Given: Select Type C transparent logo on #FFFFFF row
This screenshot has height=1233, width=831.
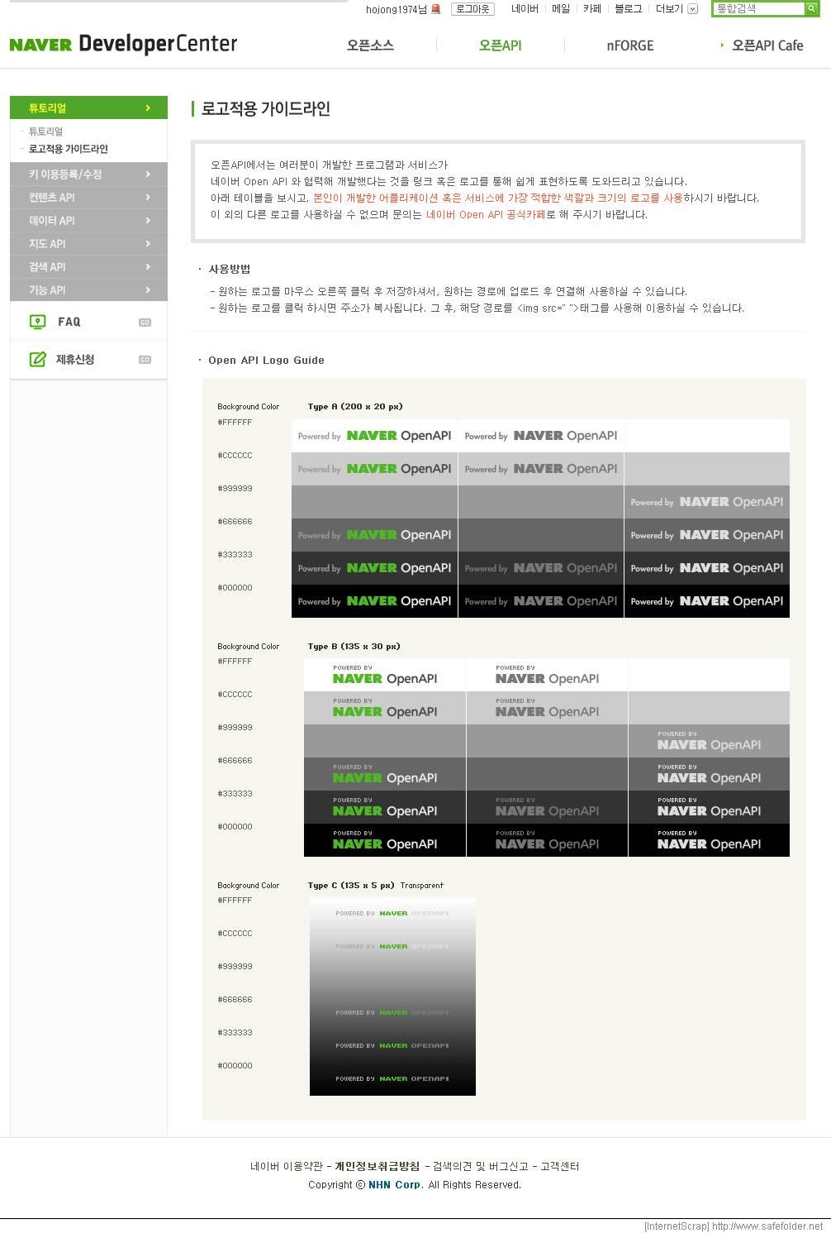Looking at the screenshot, I should point(392,914).
